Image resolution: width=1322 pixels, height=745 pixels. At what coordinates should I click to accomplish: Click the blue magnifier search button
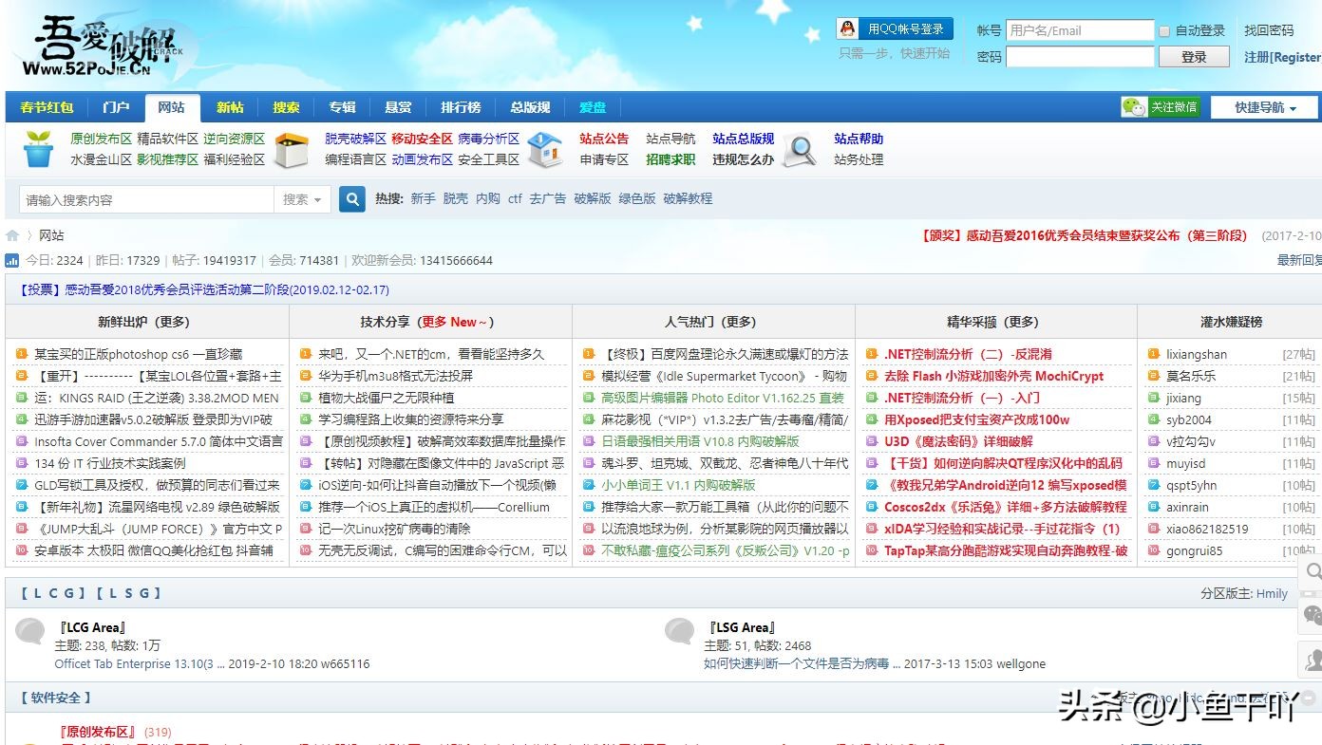tap(352, 199)
